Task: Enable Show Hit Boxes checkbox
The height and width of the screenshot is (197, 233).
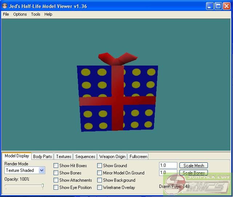Action: (x=56, y=166)
